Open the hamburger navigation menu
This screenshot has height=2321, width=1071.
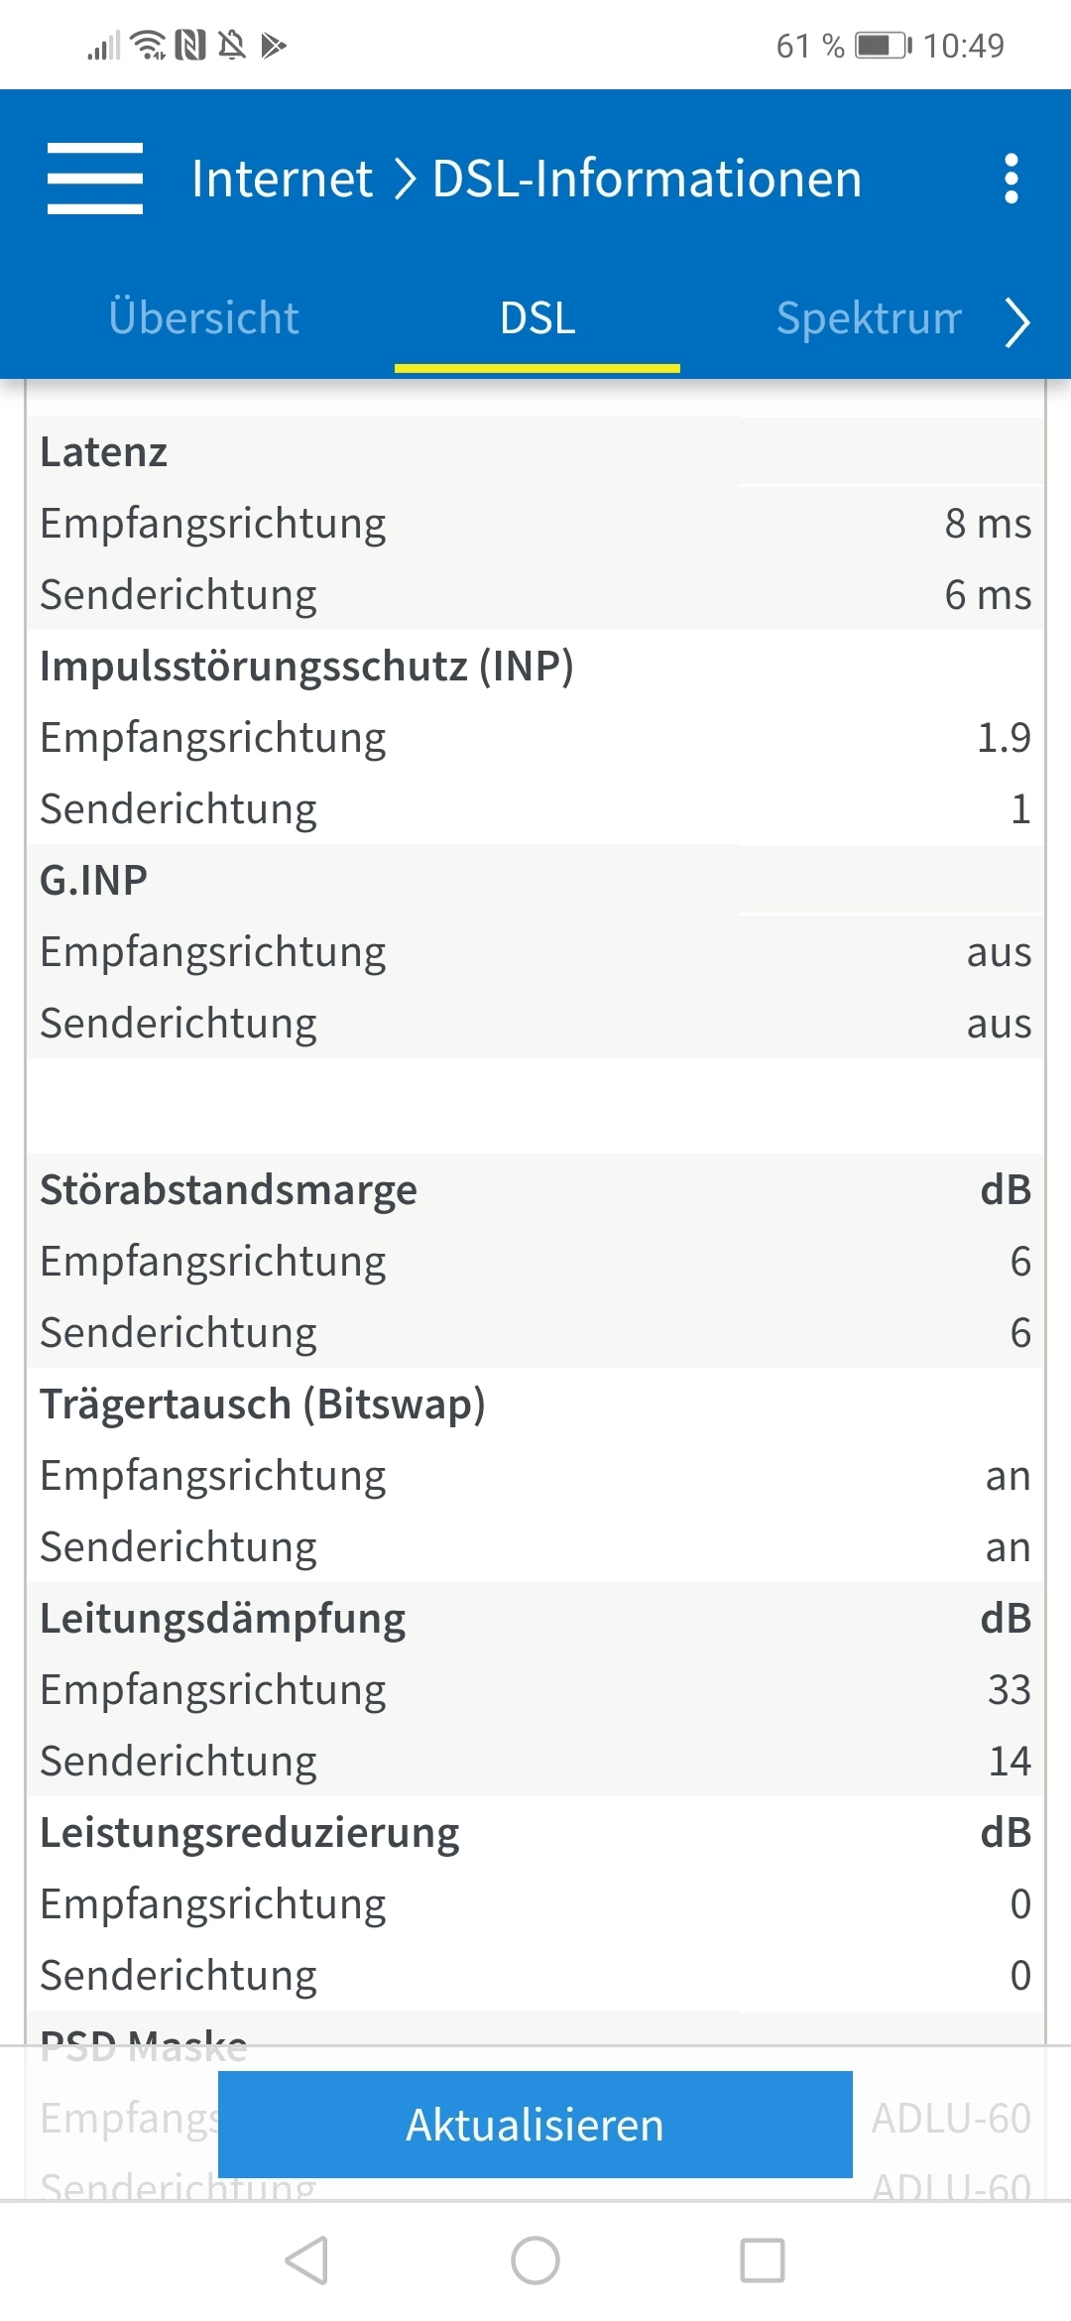tap(95, 179)
